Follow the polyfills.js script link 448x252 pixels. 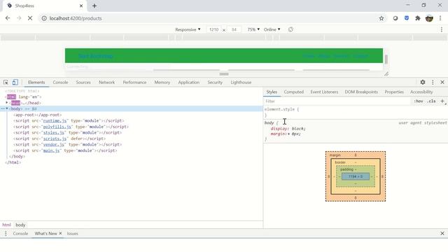pyautogui.click(x=57, y=127)
